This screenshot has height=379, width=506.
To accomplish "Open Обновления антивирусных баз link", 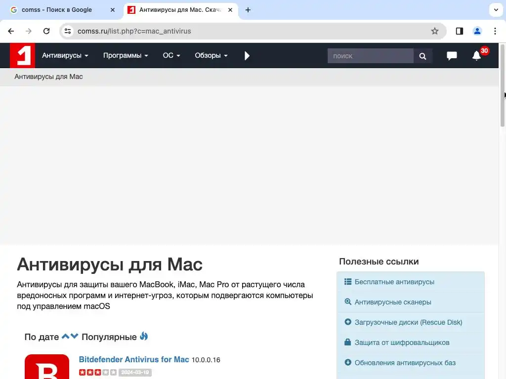I will click(405, 363).
